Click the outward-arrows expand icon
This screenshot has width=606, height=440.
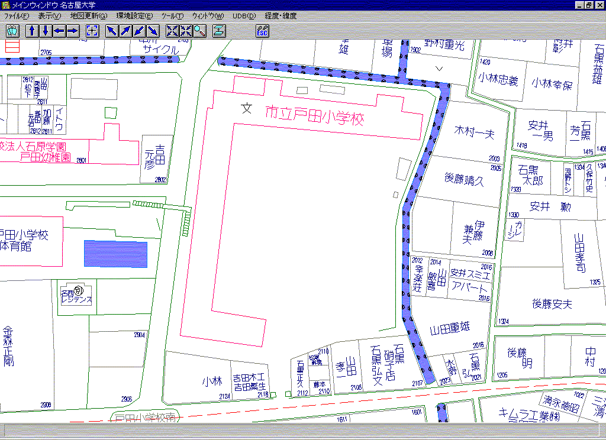click(x=172, y=31)
